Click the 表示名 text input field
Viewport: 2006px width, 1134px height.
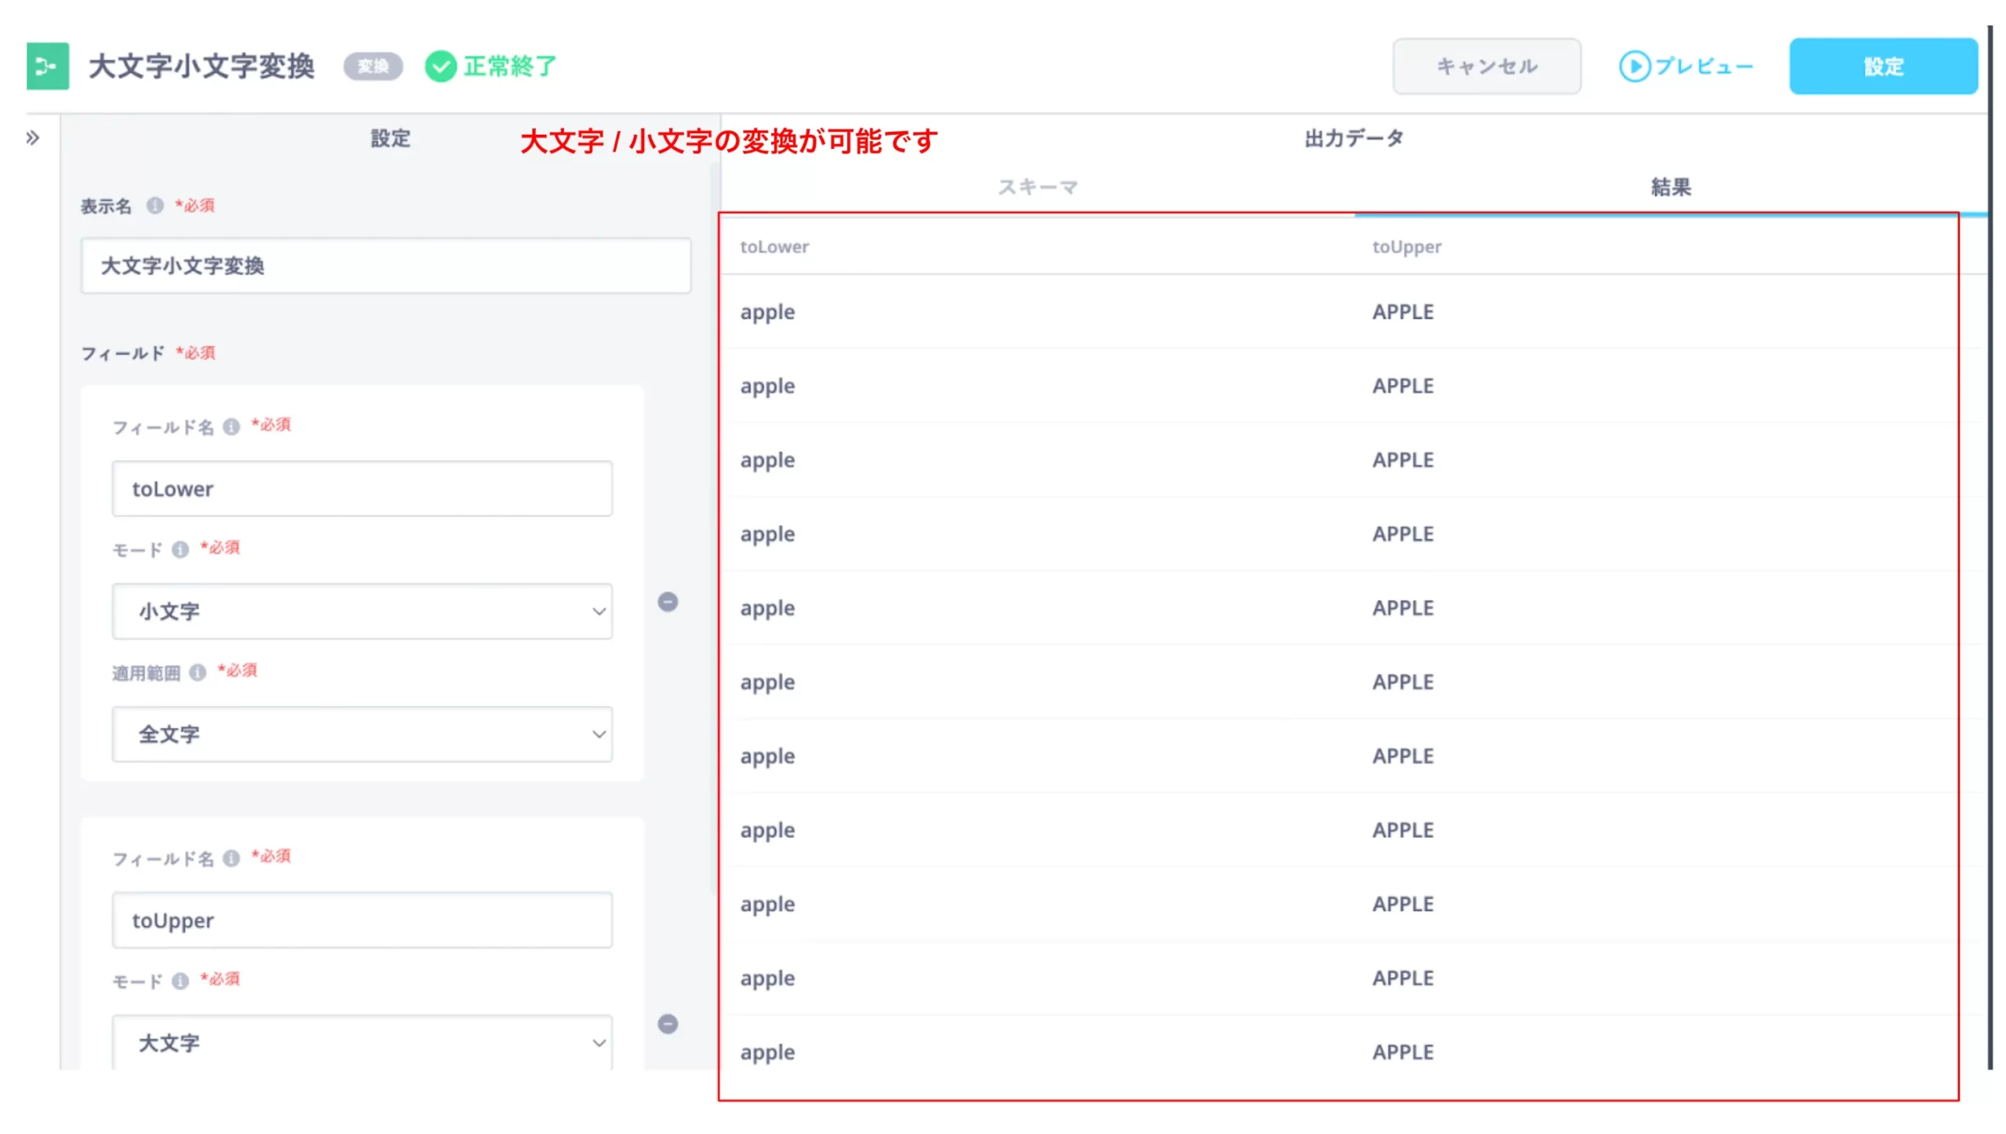386,266
